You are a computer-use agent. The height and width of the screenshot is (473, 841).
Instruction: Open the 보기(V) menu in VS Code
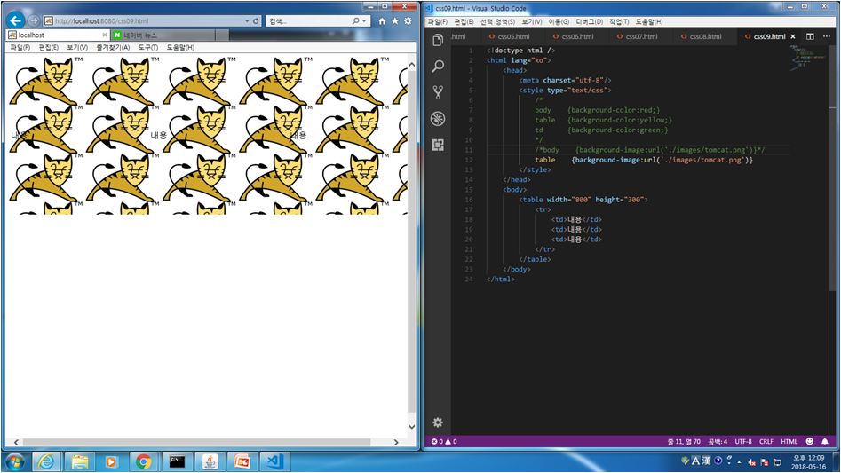pos(532,21)
